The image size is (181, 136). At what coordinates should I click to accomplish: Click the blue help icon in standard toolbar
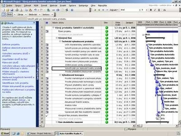pos(72,10)
